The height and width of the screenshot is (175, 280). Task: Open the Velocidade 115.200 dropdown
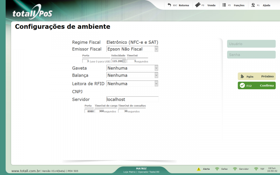119,61
